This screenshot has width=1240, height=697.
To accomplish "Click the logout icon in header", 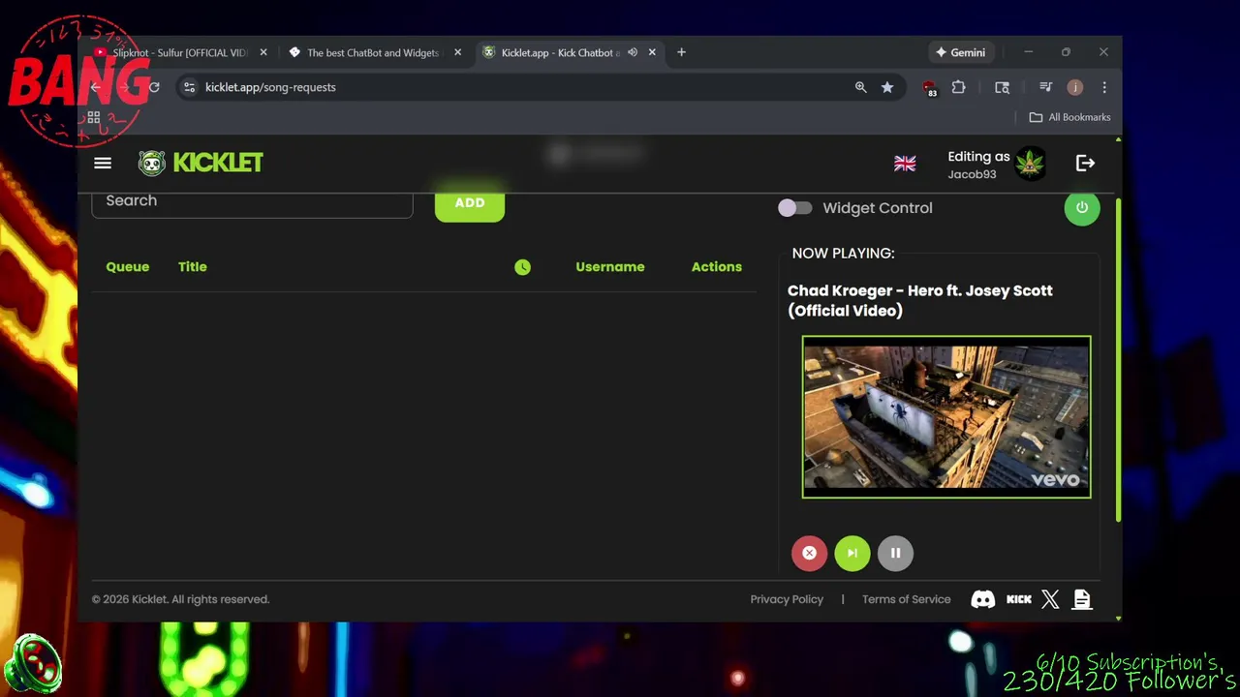I will [1085, 164].
